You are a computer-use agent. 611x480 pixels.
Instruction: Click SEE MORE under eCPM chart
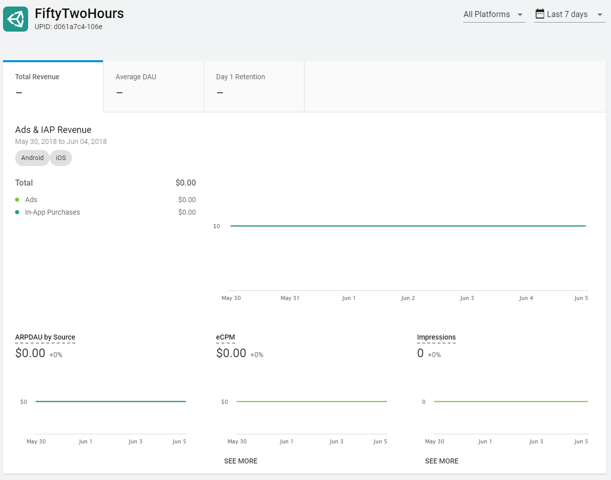[241, 461]
